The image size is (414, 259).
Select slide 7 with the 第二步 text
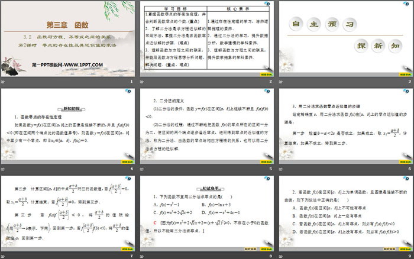(x=69, y=213)
